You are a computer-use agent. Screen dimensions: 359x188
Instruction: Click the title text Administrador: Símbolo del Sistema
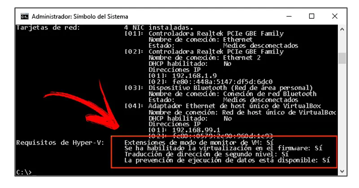80,17
